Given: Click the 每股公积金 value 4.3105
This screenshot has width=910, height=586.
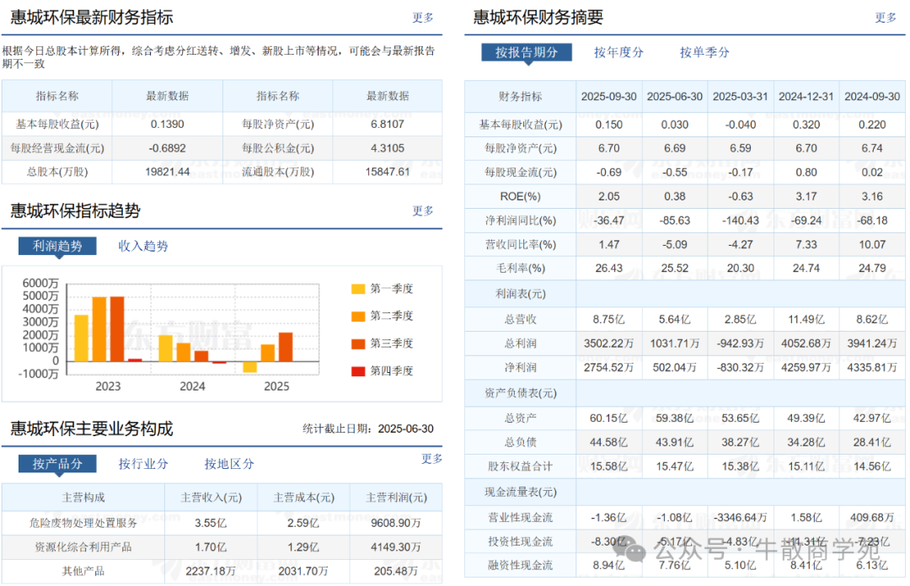Looking at the screenshot, I should click(388, 148).
